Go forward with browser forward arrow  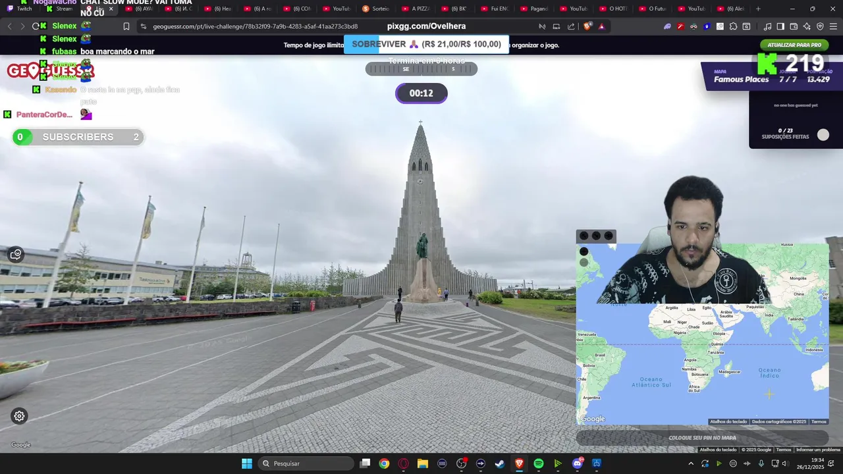pyautogui.click(x=22, y=26)
